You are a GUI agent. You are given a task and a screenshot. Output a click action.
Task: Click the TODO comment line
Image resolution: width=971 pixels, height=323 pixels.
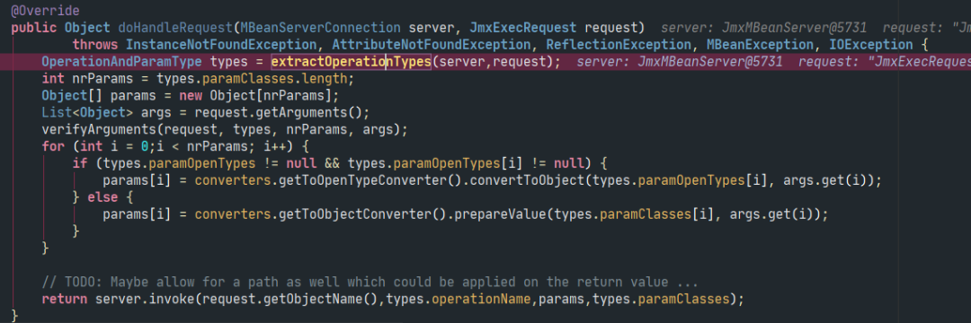tap(370, 283)
